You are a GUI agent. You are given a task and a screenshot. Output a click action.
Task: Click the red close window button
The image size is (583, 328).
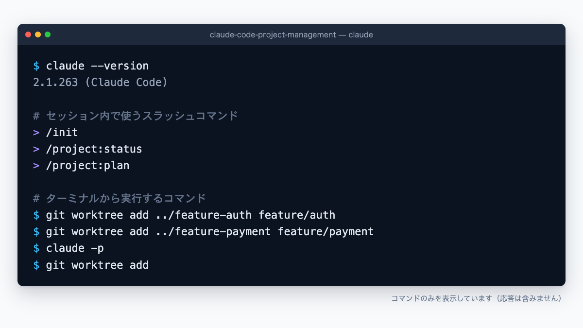click(28, 35)
